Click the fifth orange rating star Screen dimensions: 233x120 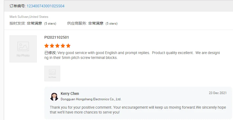[x=68, y=46]
